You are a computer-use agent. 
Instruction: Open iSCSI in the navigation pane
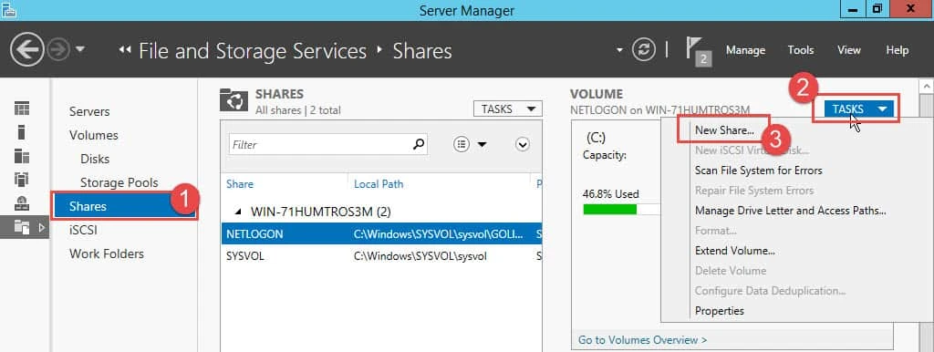click(83, 230)
